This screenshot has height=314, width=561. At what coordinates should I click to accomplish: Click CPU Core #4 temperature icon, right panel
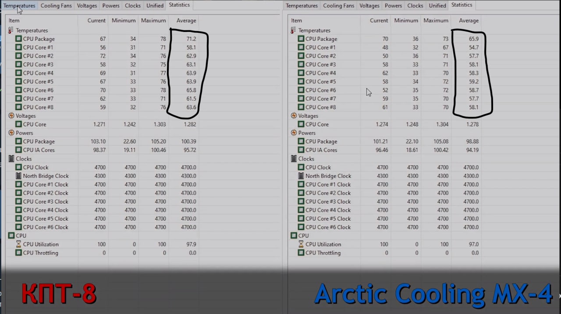click(x=301, y=73)
